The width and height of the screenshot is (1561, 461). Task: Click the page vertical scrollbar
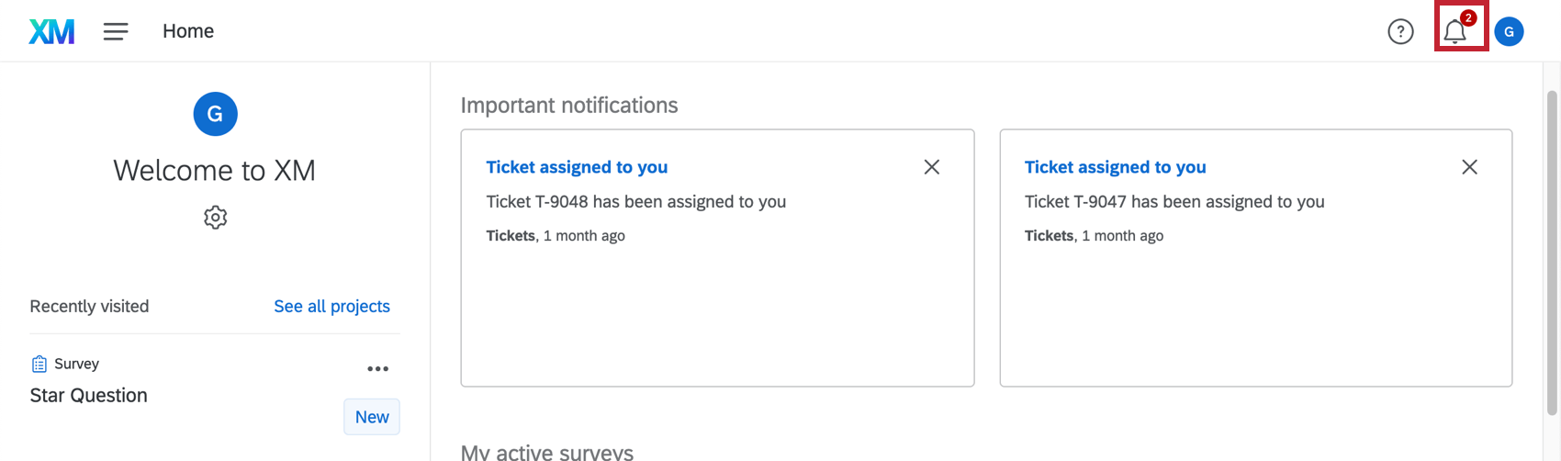point(1552,248)
